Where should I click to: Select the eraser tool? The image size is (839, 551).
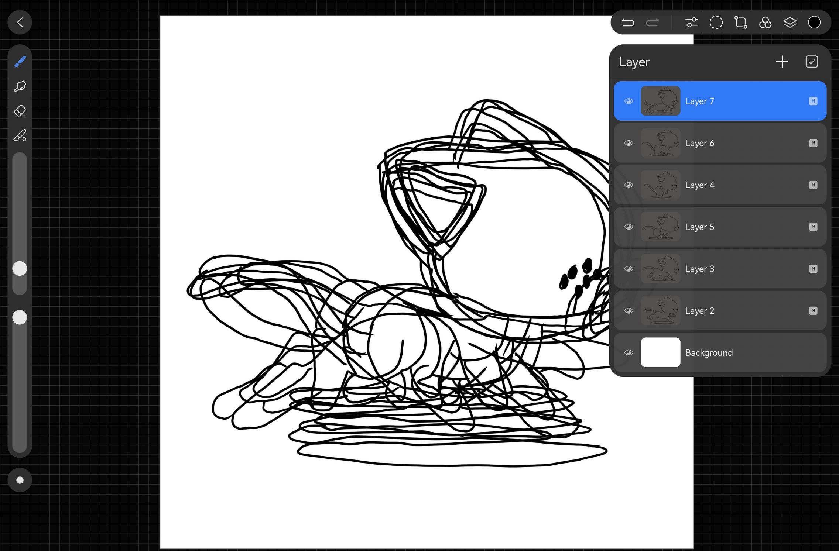[20, 111]
